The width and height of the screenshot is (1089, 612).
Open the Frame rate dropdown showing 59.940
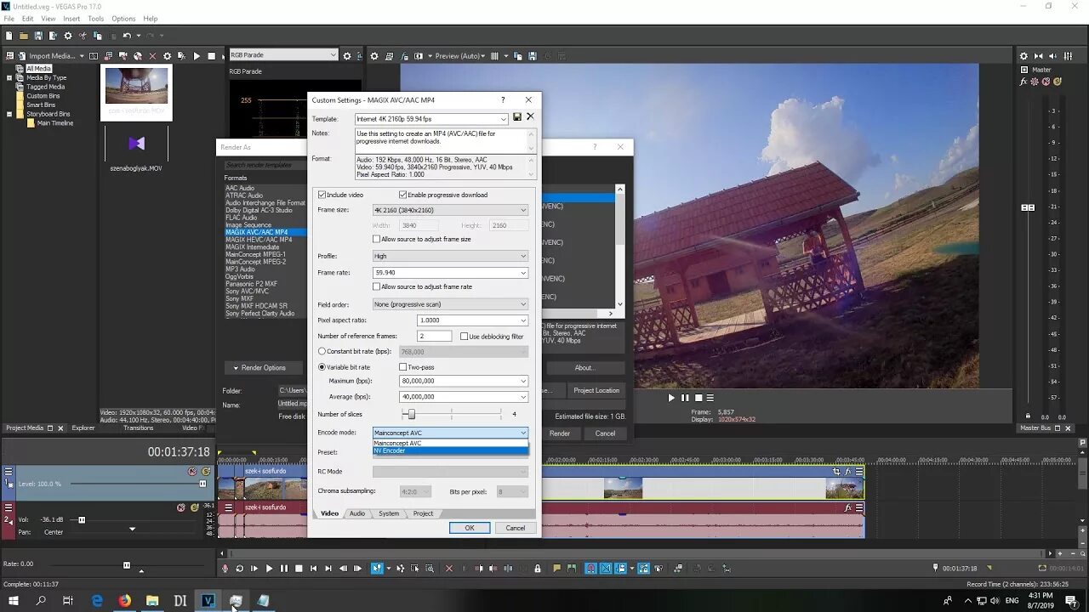(x=450, y=273)
